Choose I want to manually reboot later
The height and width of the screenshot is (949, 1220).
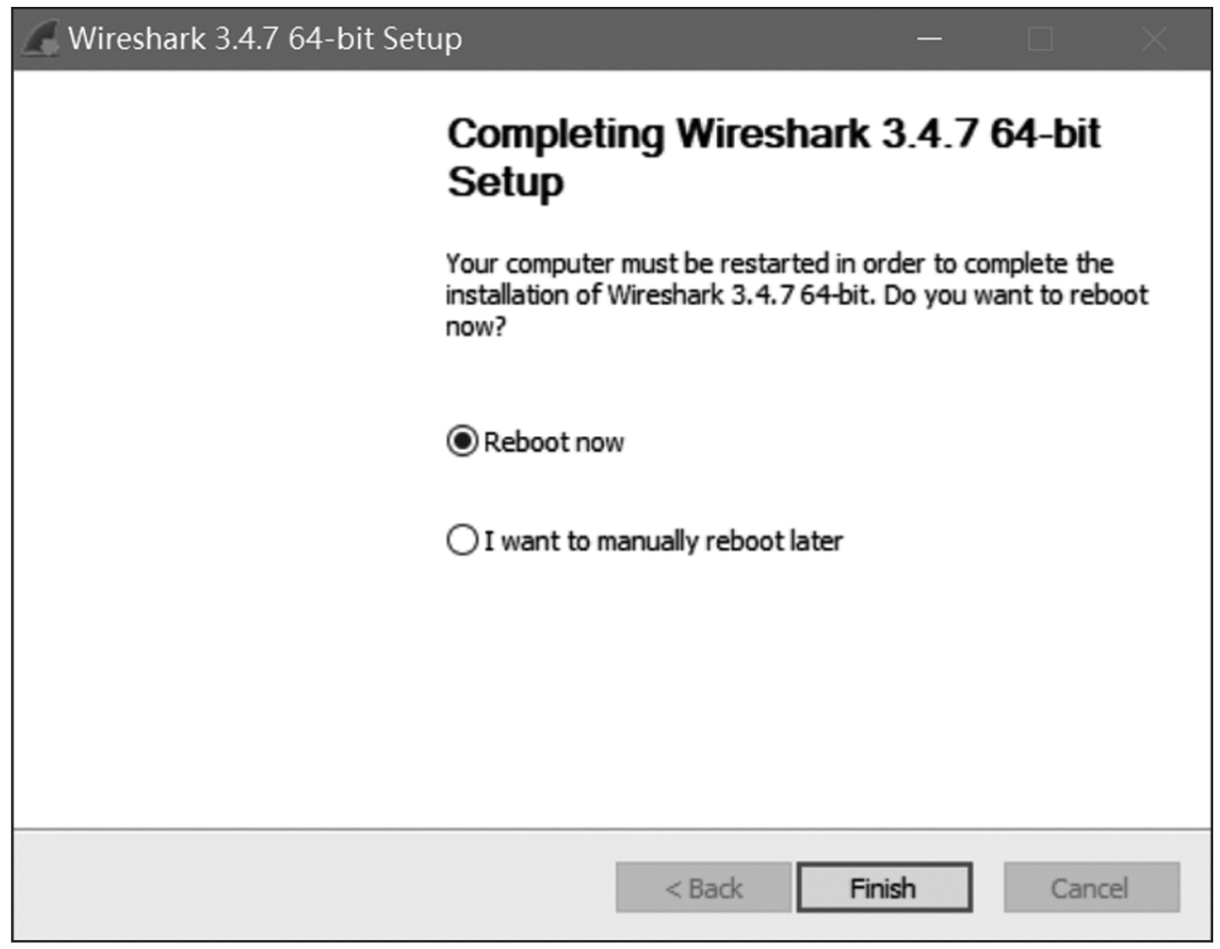[x=462, y=541]
